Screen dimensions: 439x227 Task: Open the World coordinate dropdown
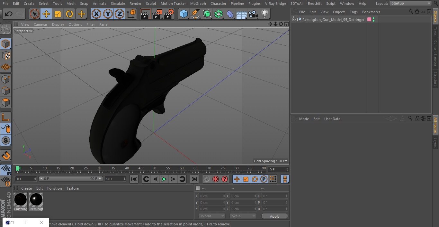click(x=212, y=216)
